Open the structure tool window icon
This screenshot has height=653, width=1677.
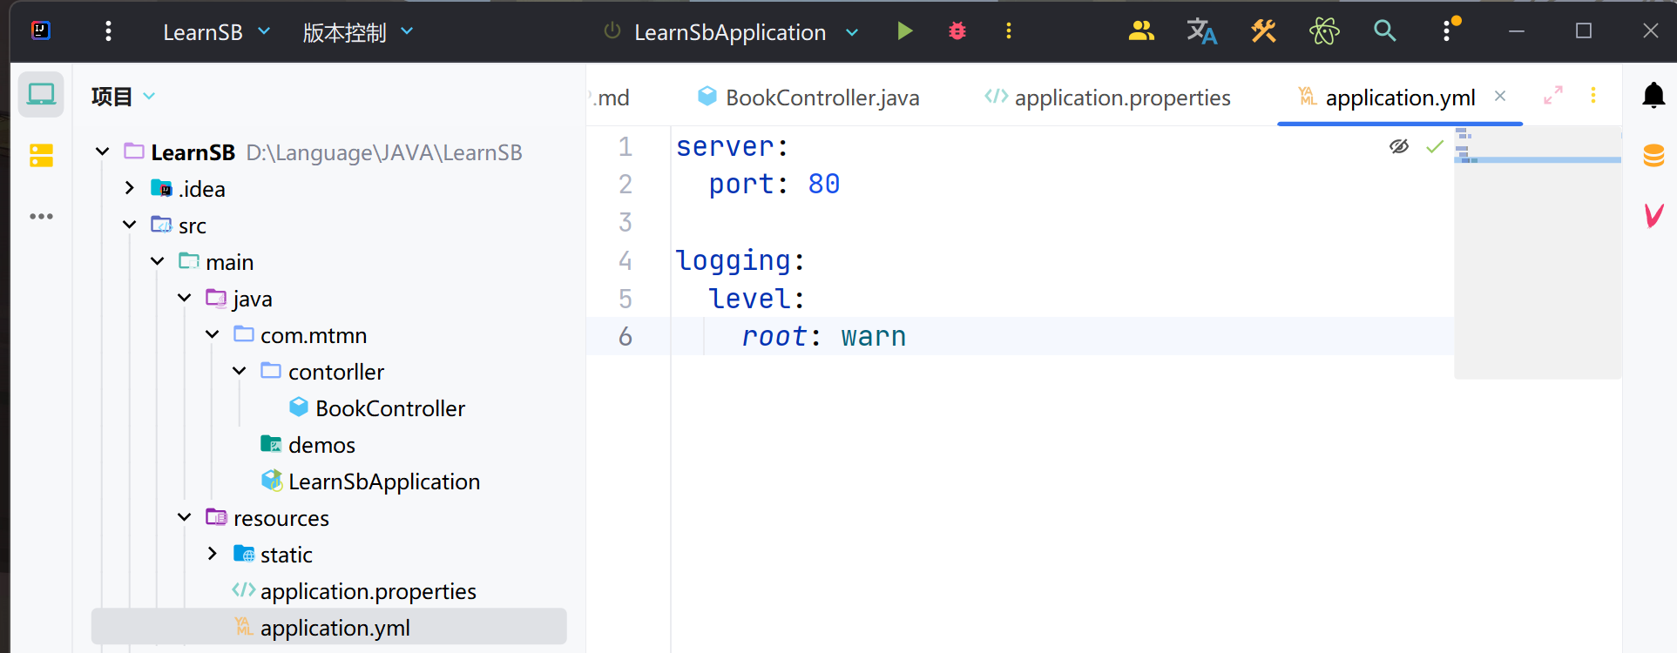(x=41, y=156)
